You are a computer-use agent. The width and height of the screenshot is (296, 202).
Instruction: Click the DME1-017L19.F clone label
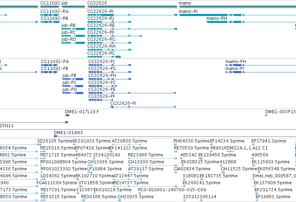[82, 112]
